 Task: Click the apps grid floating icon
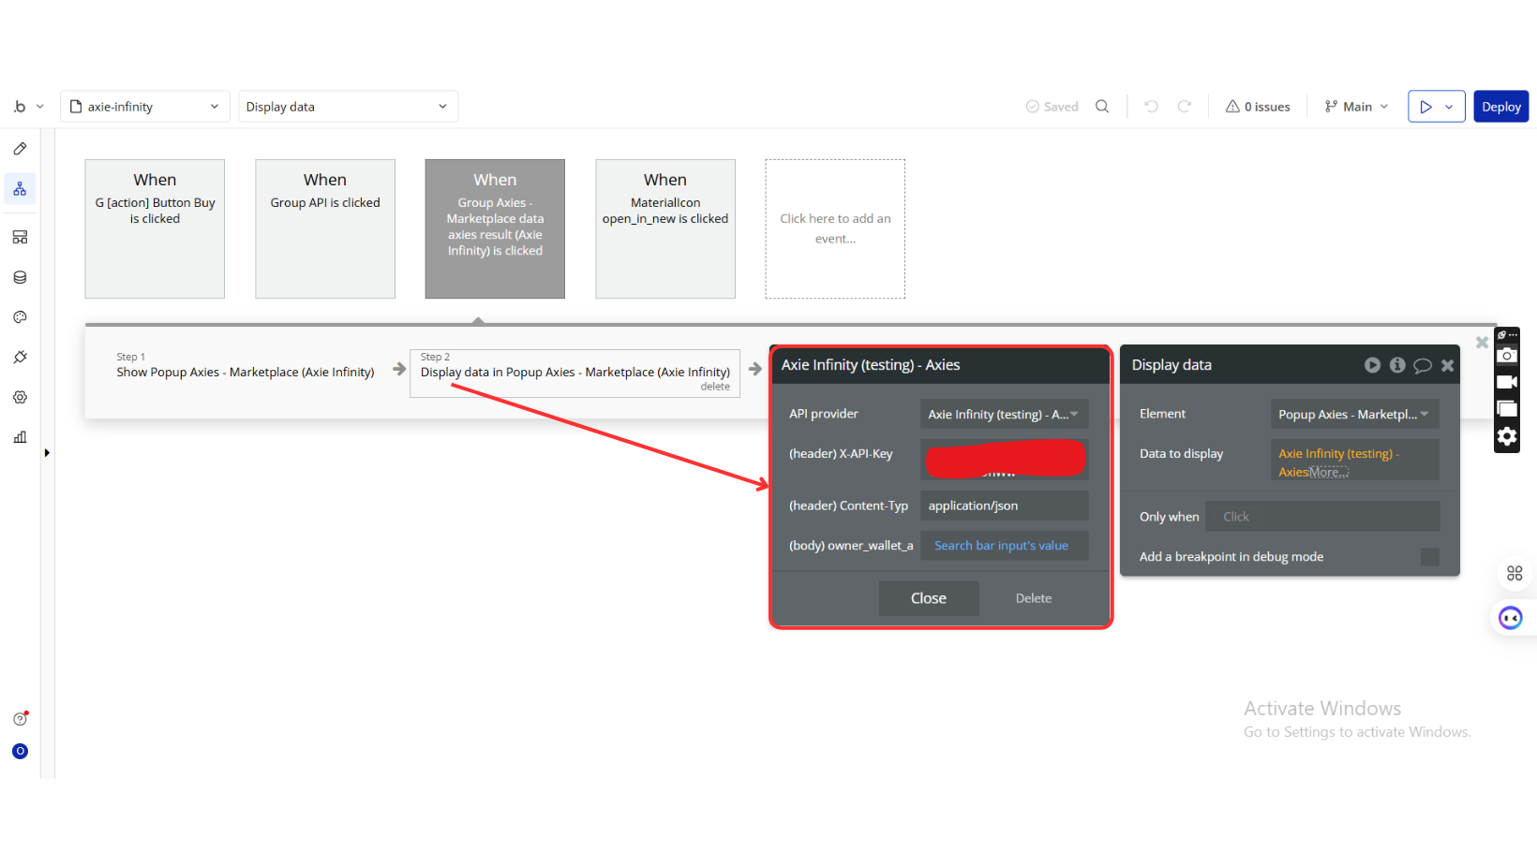point(1515,573)
